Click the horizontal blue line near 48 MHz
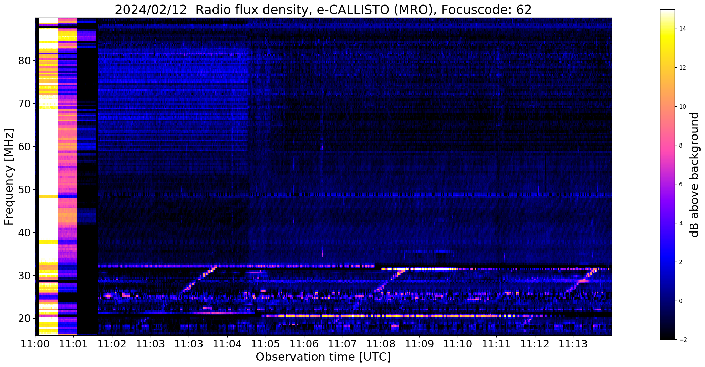This screenshot has height=367, width=705. [355, 195]
